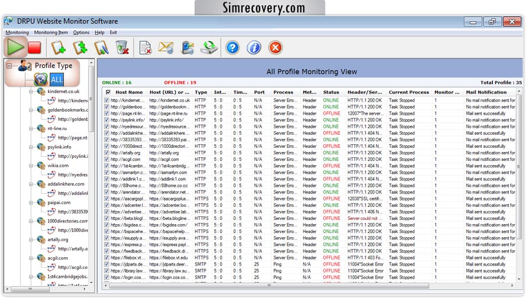Collapse the wikia.com tree node
Image resolution: width=526 pixels, height=298 pixels.
[31, 166]
